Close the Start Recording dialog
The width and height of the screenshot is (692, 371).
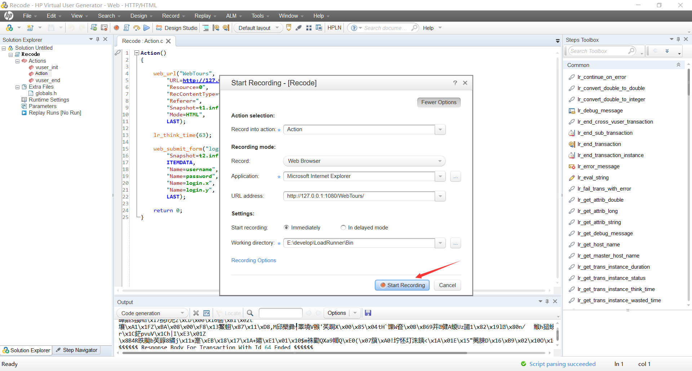point(465,83)
